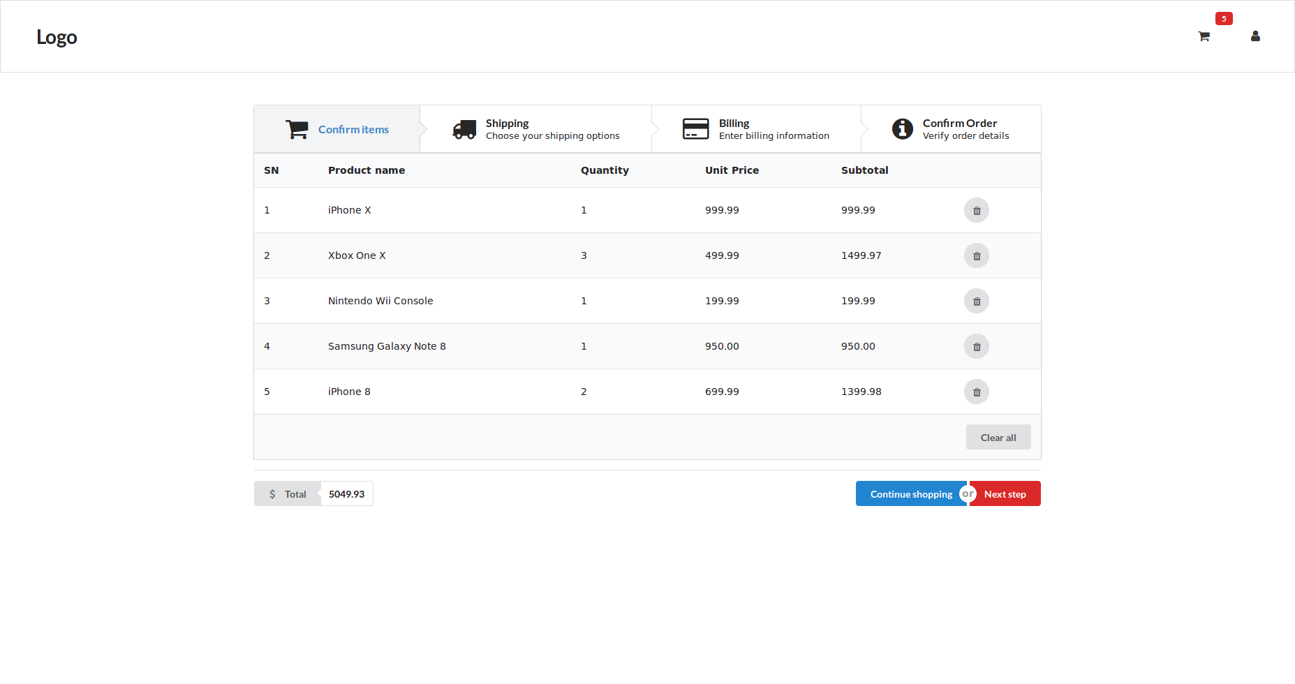The width and height of the screenshot is (1295, 684).
Task: Open the iPhone X product link
Action: point(349,209)
